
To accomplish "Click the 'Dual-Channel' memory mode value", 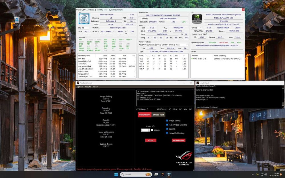I will 162,34.
